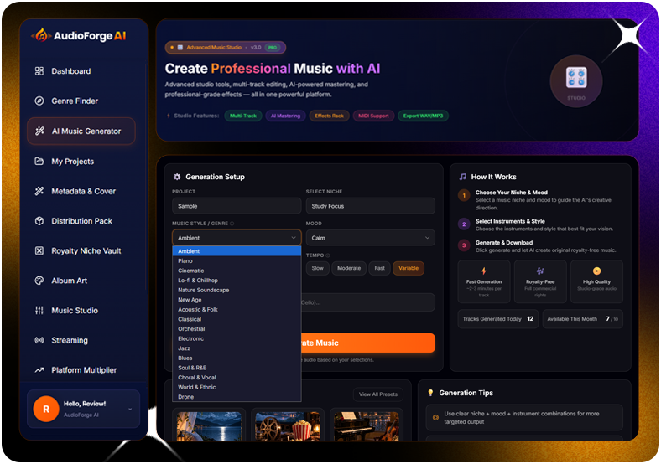
Task: Click the Platform Multiplier trend icon
Action: point(39,370)
